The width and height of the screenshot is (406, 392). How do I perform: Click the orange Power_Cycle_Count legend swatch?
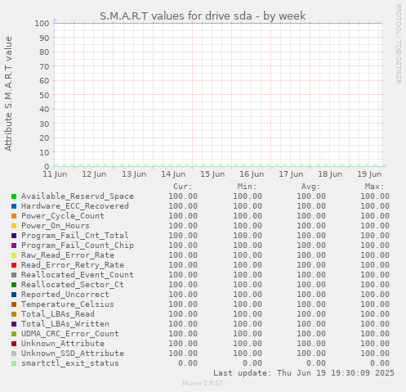(14, 216)
